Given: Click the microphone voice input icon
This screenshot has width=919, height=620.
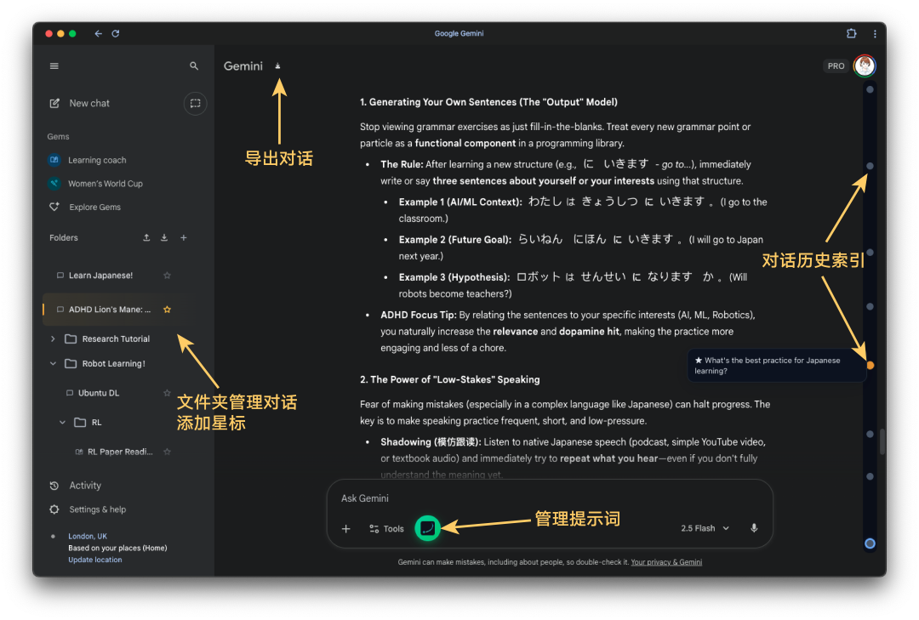Looking at the screenshot, I should 754,529.
